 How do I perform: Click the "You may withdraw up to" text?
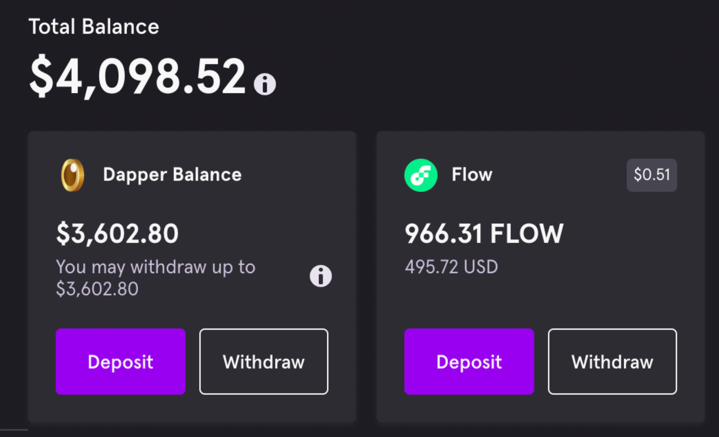[156, 267]
